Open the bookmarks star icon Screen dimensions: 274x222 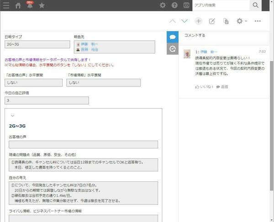click(42, 5)
